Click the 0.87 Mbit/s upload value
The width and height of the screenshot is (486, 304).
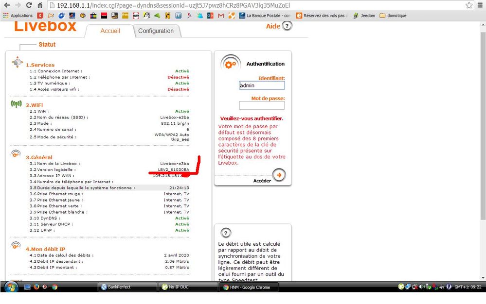point(177,268)
